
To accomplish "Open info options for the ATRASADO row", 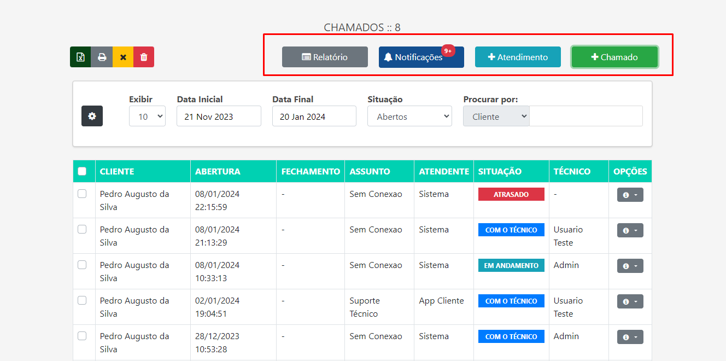I will tap(630, 195).
